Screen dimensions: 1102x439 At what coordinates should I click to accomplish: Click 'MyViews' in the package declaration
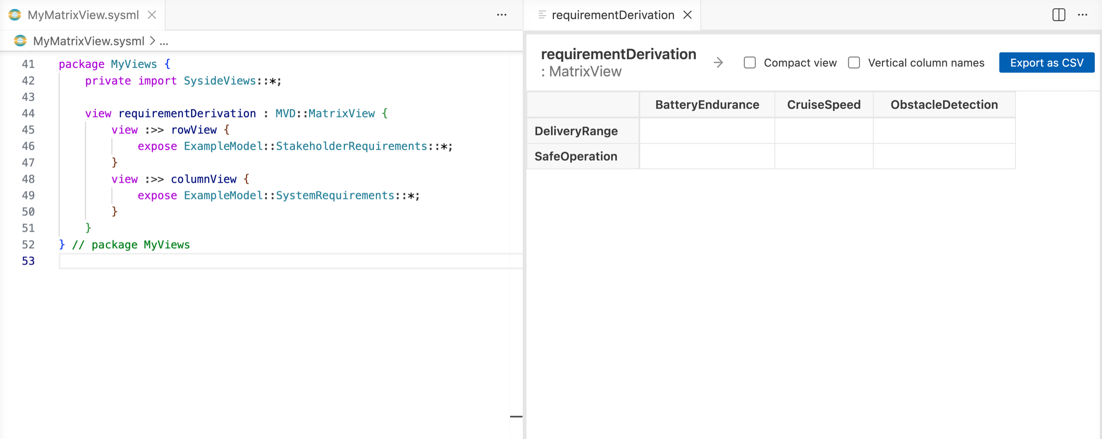(134, 64)
